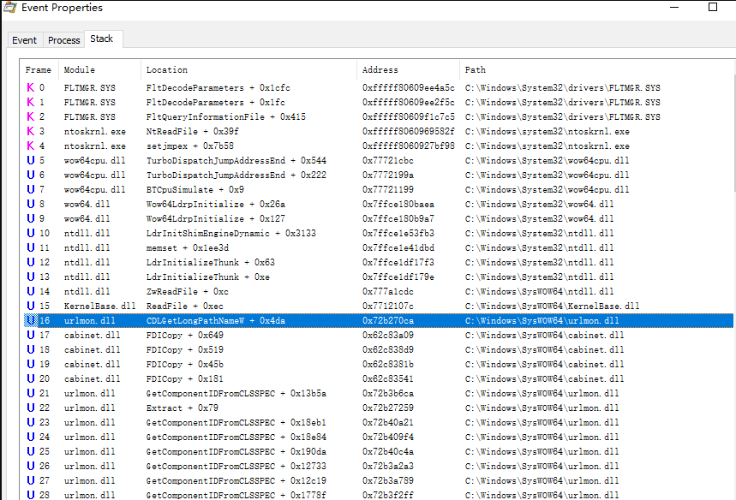Select FDICopy + 0x649 location
Image resolution: width=736 pixels, height=500 pixels.
[x=185, y=335]
